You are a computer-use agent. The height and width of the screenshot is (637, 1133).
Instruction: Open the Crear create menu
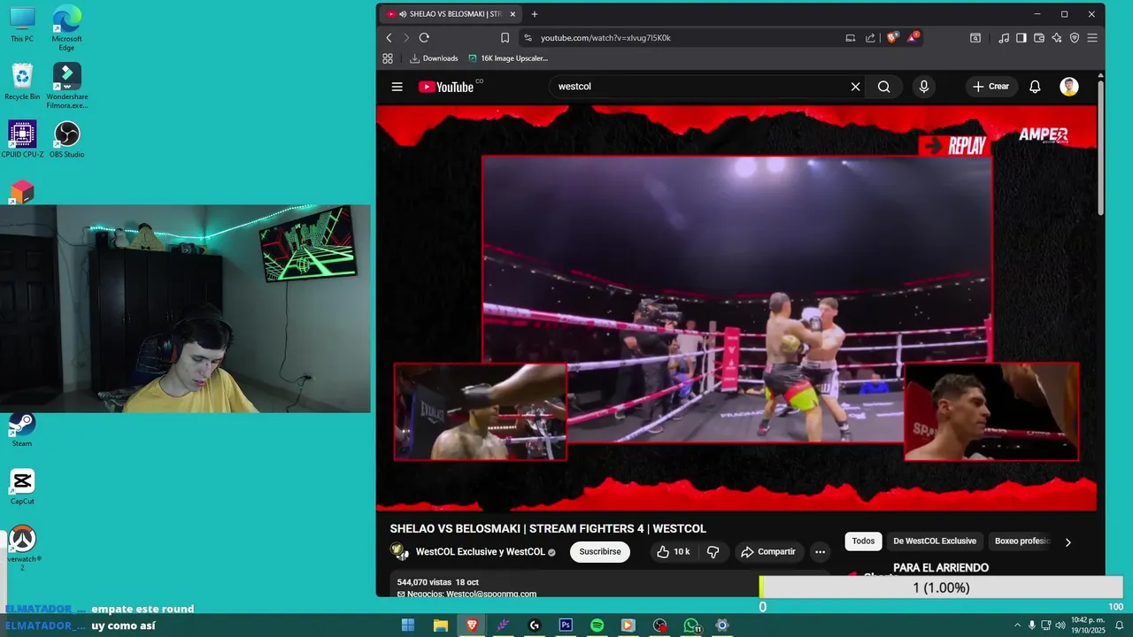[x=990, y=87]
